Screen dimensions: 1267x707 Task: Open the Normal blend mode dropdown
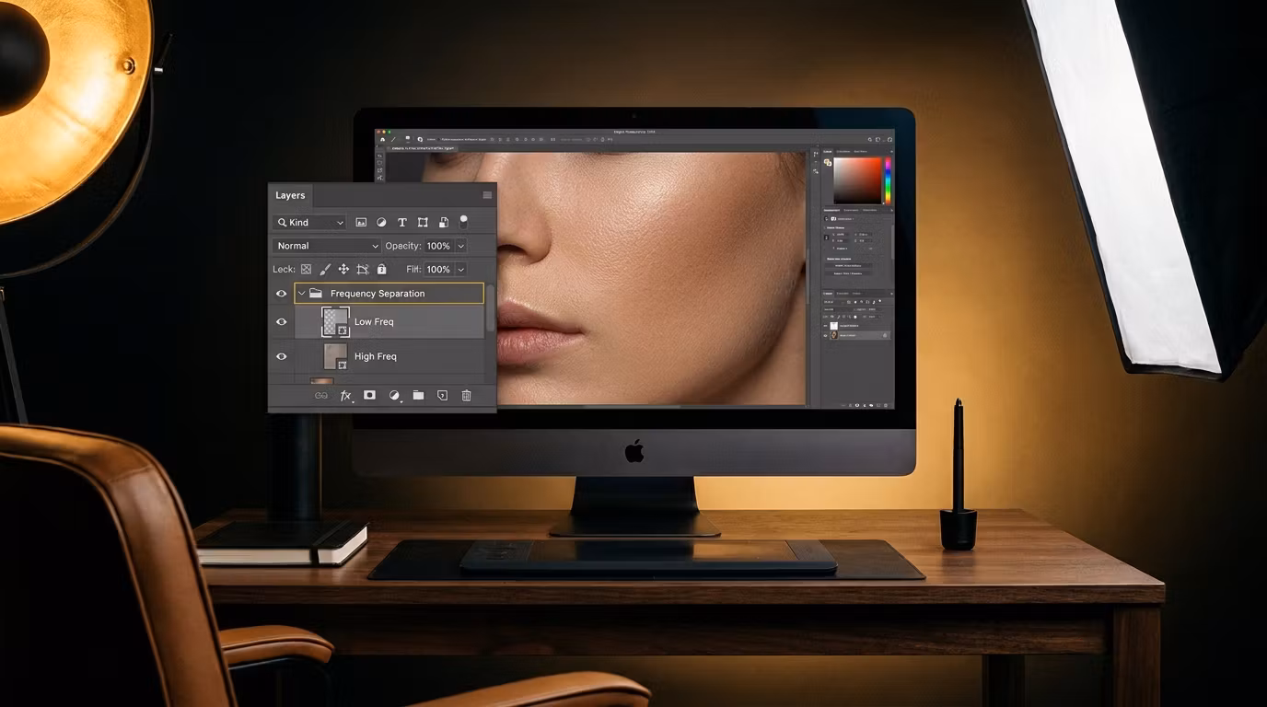(326, 246)
